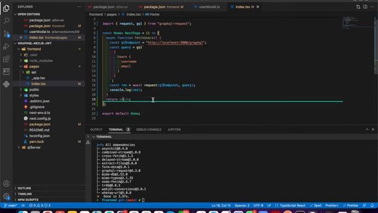Open errors and warnings count in status bar
Screen dimensions: 378x213
tap(40, 205)
